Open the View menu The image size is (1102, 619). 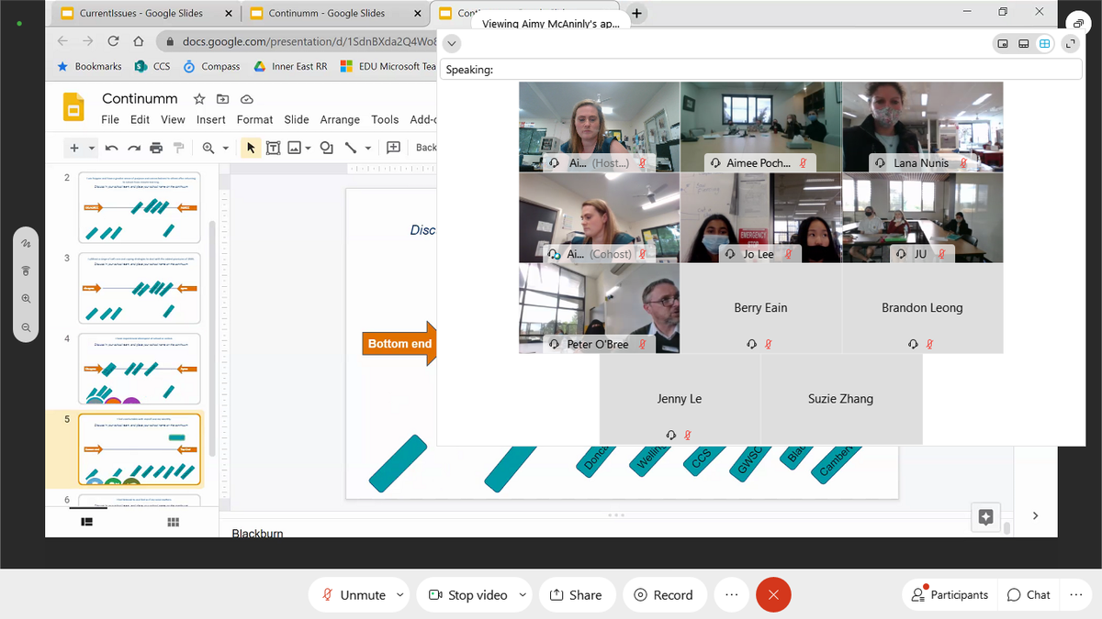[173, 119]
